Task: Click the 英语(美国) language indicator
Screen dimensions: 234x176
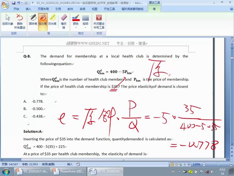Action: click(x=48, y=164)
